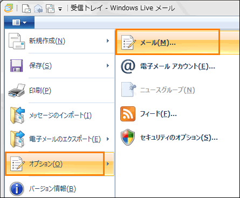This screenshot has width=240, height=198.
Task: Click the new mail quick access icon
Action: pos(26,9)
